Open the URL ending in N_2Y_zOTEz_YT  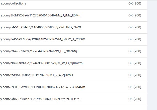click(40, 99)
